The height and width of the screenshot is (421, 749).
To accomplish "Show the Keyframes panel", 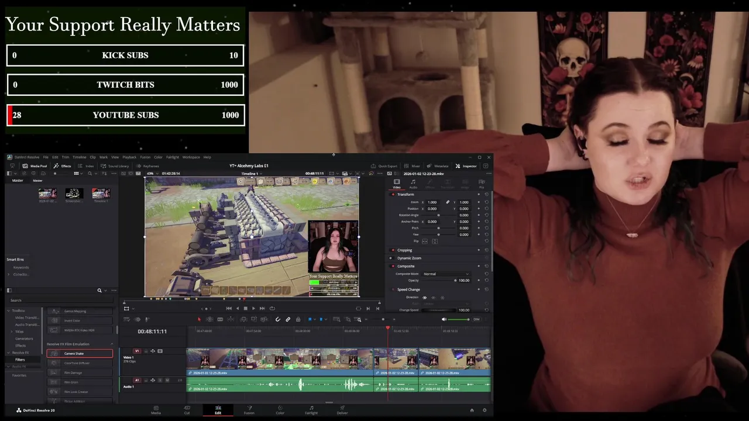I will coord(147,166).
